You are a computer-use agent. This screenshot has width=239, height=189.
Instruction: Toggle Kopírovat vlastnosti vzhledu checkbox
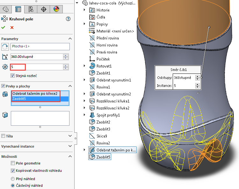tap(13, 171)
